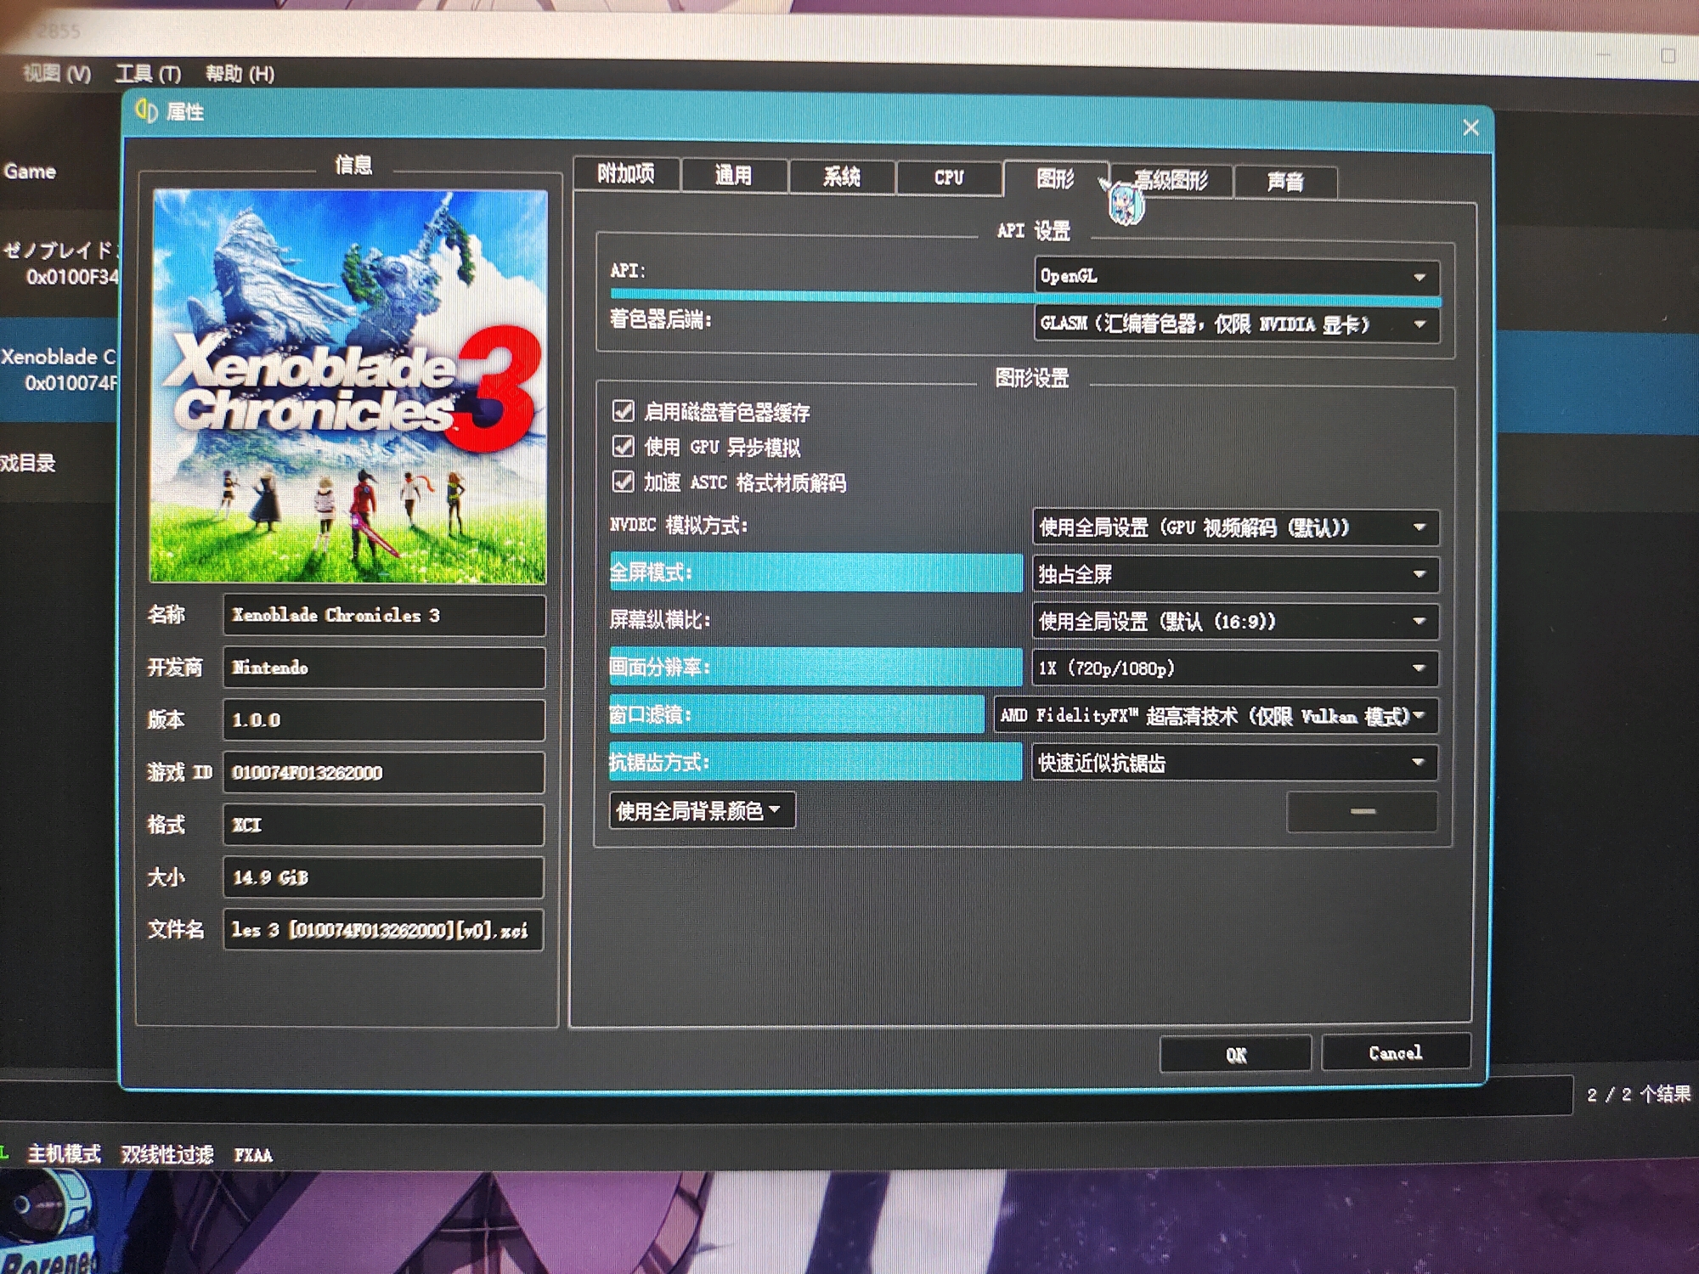Switch to the CPU tab
Image resolution: width=1699 pixels, height=1274 pixels.
[x=949, y=178]
